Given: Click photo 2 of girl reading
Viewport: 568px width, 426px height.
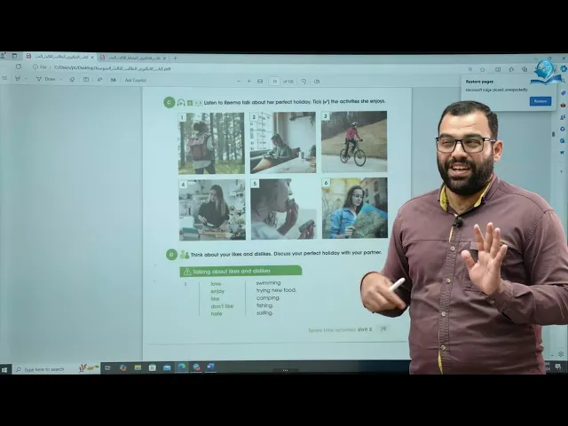Looking at the screenshot, I should (x=282, y=142).
